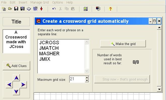Shift the grid up with the up arrow

pos(16,78)
